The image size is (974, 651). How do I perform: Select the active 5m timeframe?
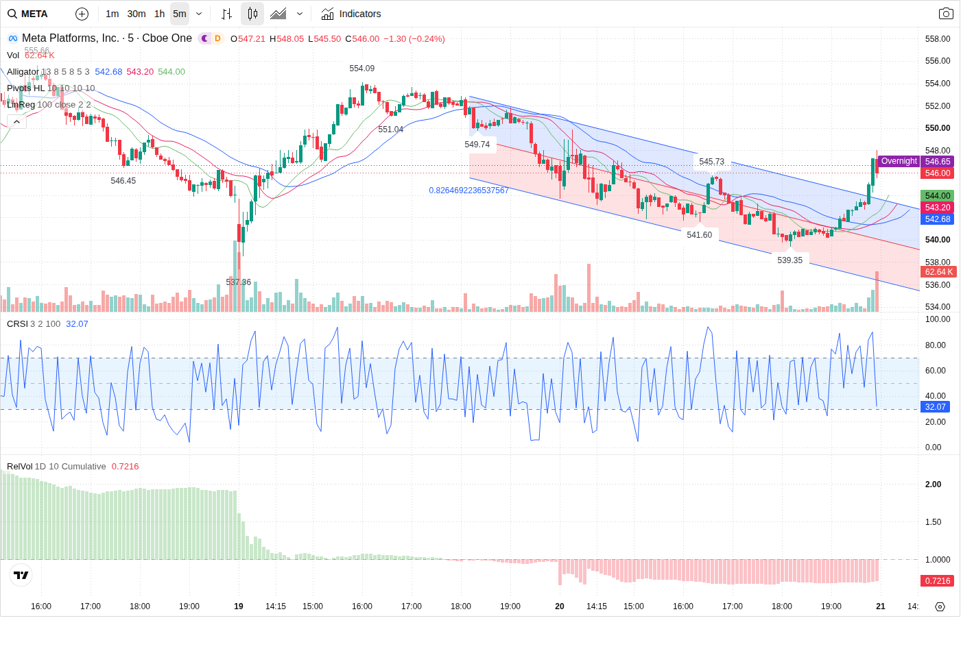click(180, 14)
